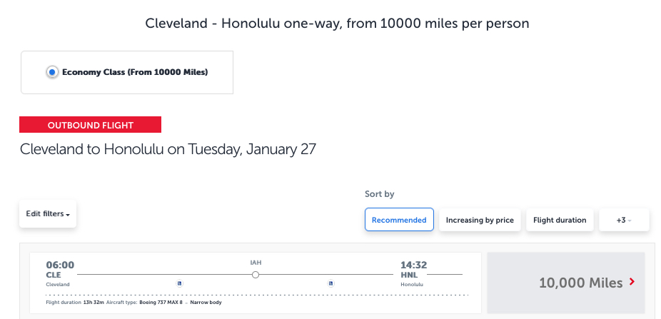Sort flights by Recommended

coord(399,220)
